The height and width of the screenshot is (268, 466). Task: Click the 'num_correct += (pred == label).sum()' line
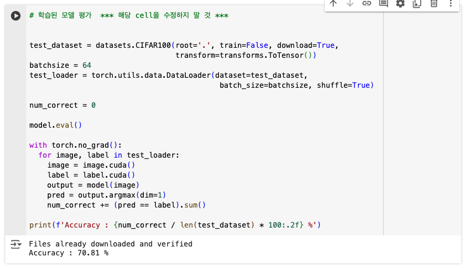[x=126, y=205]
